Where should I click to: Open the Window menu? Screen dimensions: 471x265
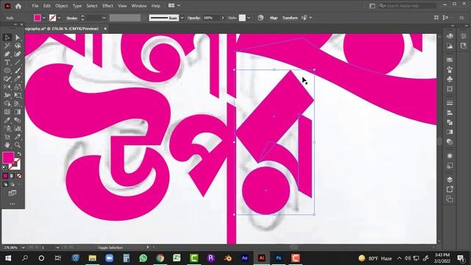[139, 6]
